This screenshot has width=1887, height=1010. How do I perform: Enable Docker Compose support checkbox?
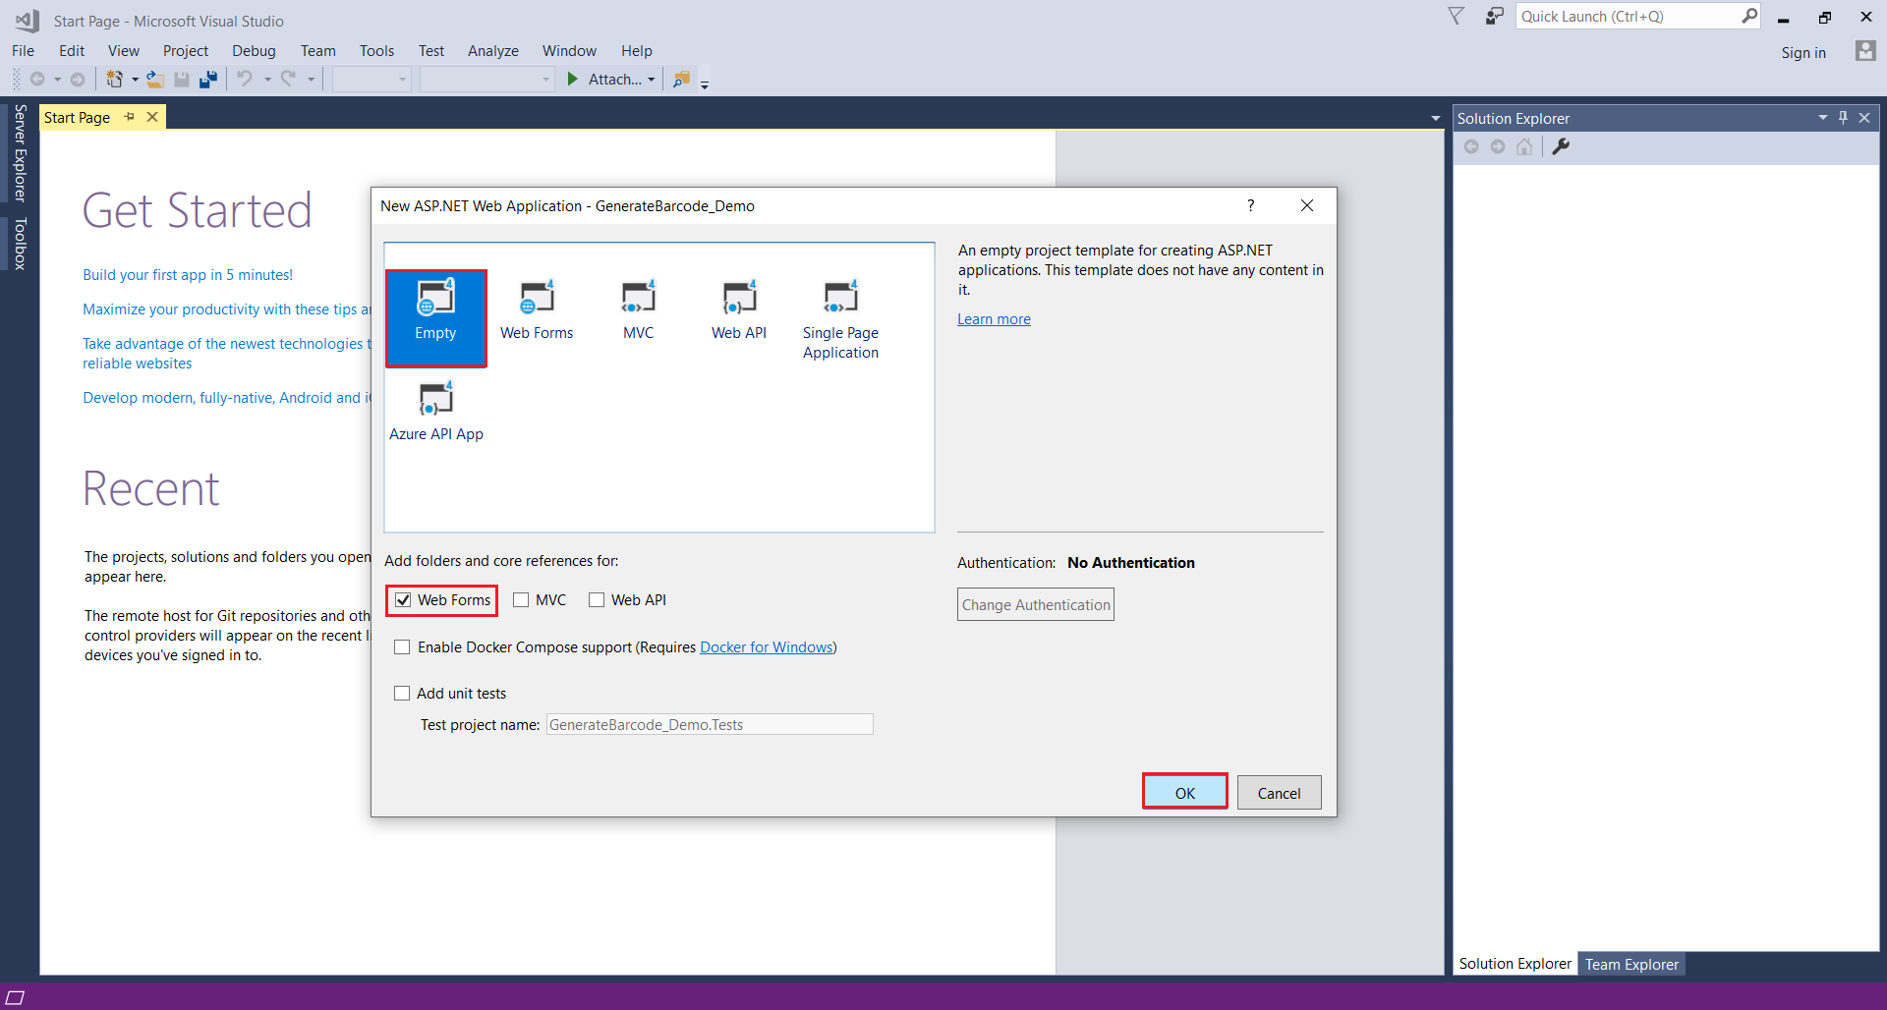(x=402, y=647)
